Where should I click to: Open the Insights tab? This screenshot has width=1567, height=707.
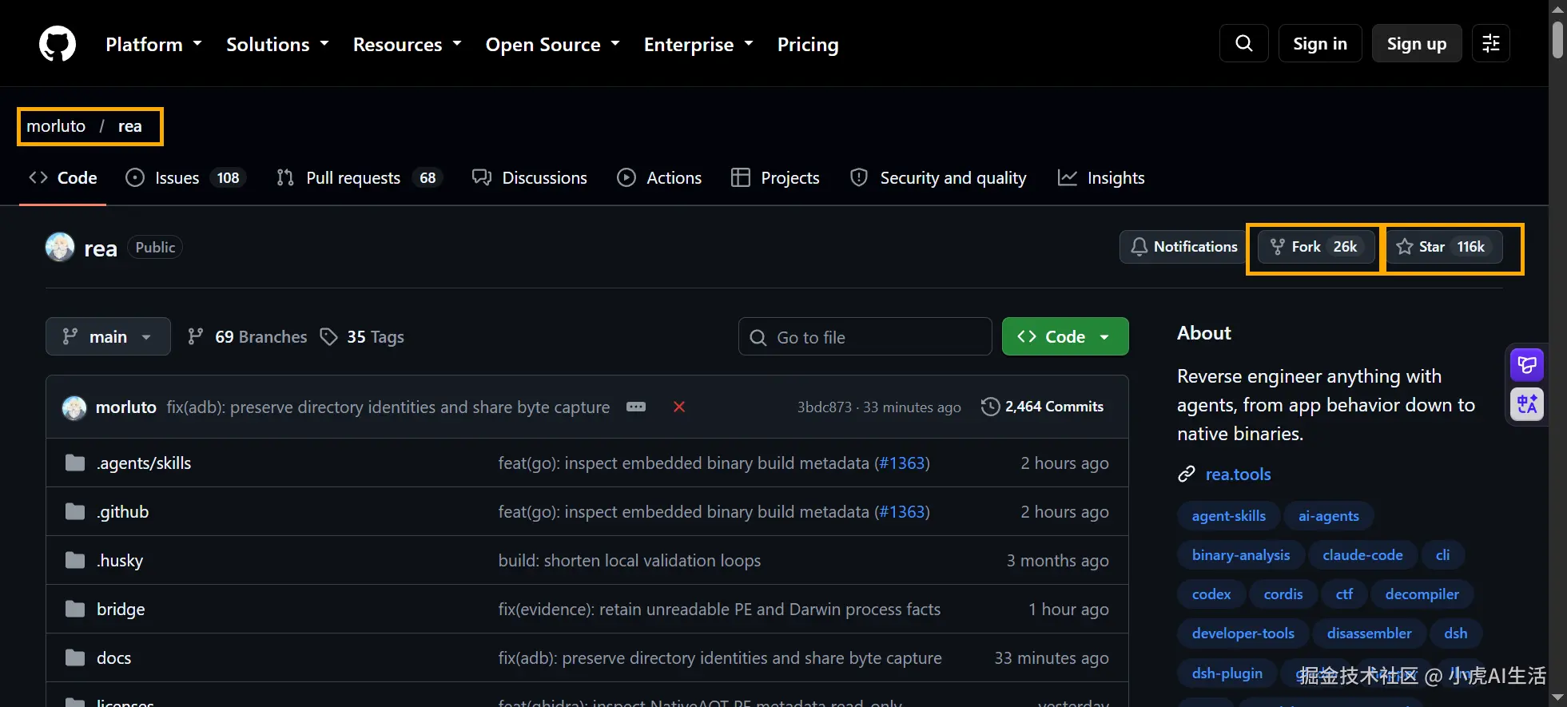1101,177
